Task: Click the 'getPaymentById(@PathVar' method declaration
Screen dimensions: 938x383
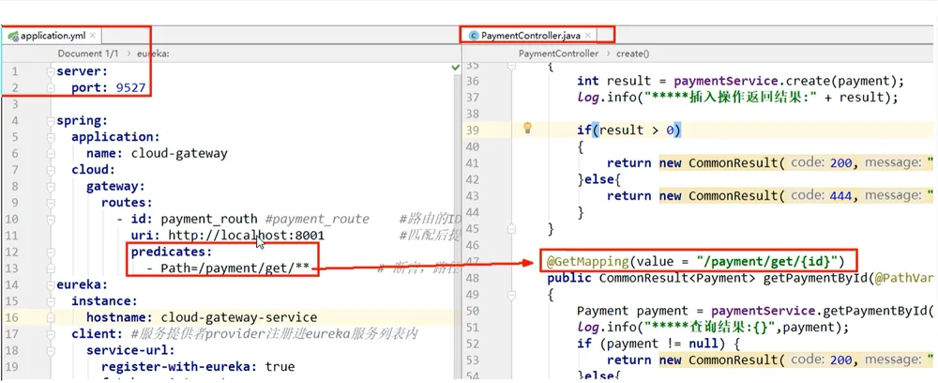Action: [x=848, y=278]
